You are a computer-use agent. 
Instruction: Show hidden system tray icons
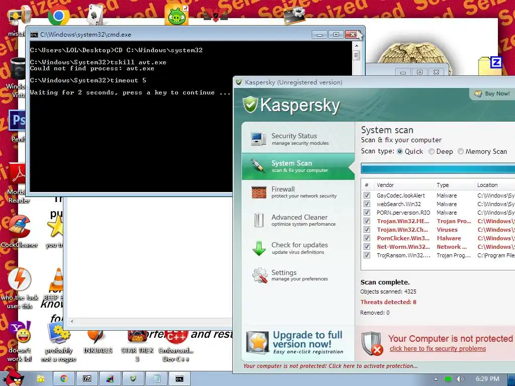pyautogui.click(x=436, y=379)
